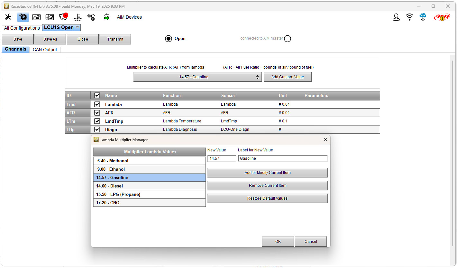
Task: Switch to the CAN Output tab
Action: tap(45, 50)
